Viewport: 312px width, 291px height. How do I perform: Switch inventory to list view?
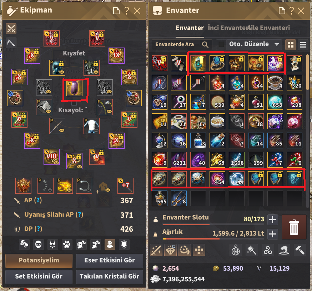coord(303,45)
